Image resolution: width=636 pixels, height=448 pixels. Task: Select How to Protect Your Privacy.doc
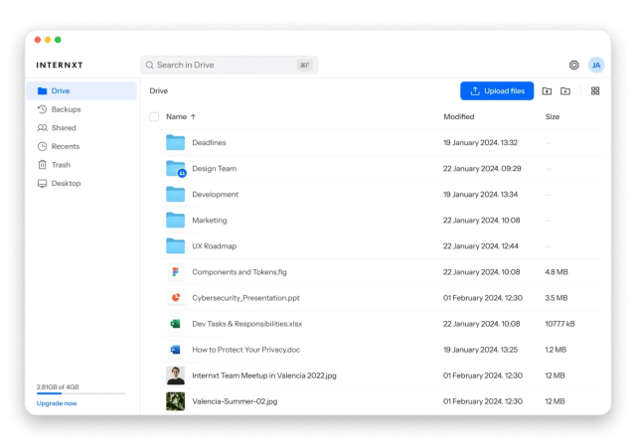pos(246,350)
